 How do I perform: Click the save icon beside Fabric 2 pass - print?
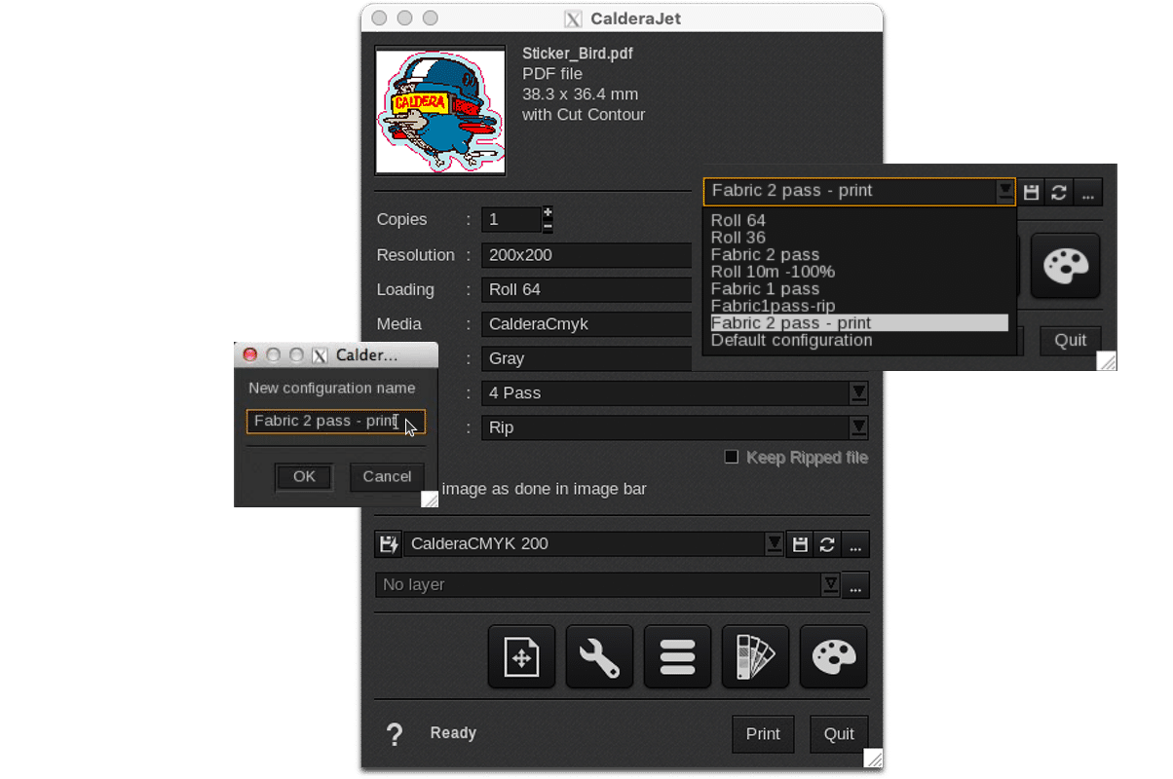[1031, 192]
